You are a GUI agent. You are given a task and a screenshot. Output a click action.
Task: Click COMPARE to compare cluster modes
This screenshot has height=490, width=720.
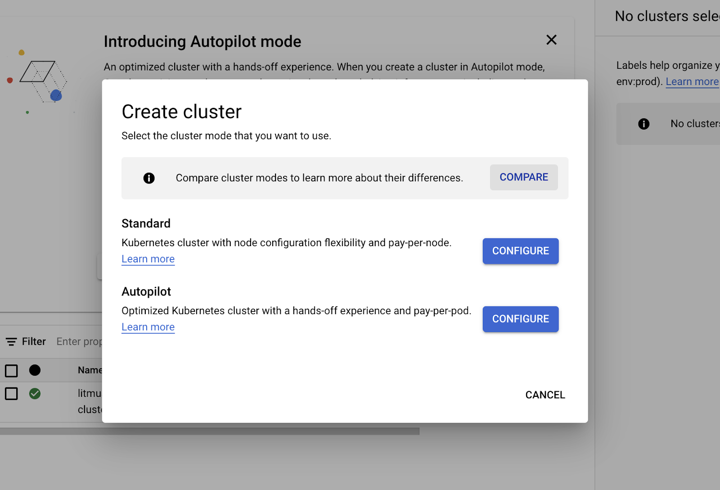(x=523, y=177)
